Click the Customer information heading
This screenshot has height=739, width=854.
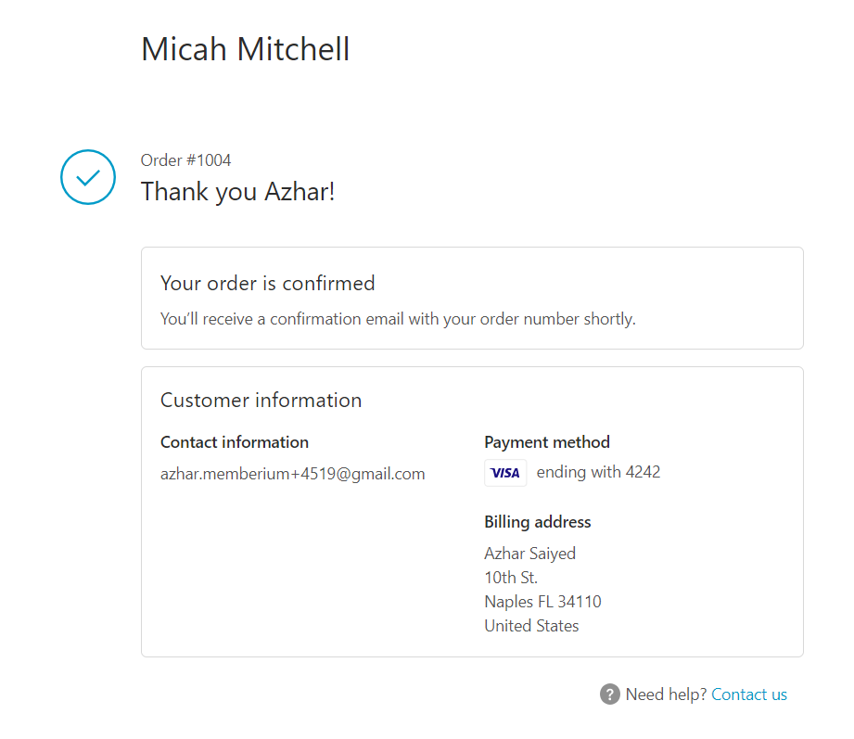tap(261, 401)
